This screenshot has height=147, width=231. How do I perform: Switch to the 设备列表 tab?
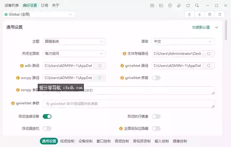click(x=11, y=5)
